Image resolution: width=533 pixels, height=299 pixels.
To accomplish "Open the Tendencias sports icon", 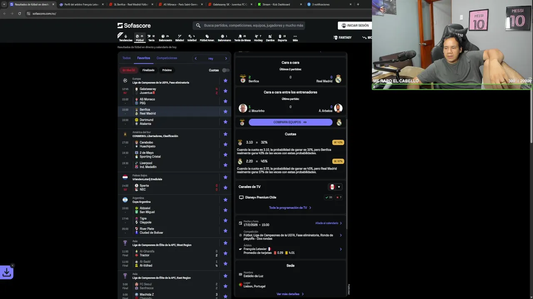I will pos(125,38).
